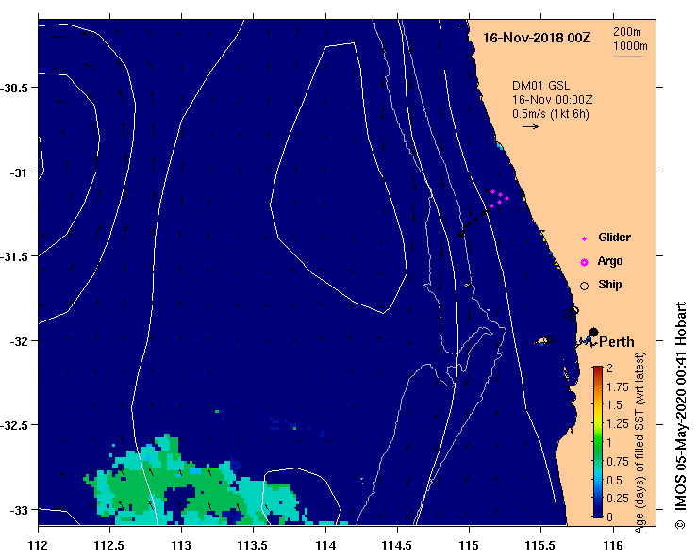The height and width of the screenshot is (558, 697).
Task: Click the date label 16-Nov-2018 00Z
Action: tap(537, 38)
